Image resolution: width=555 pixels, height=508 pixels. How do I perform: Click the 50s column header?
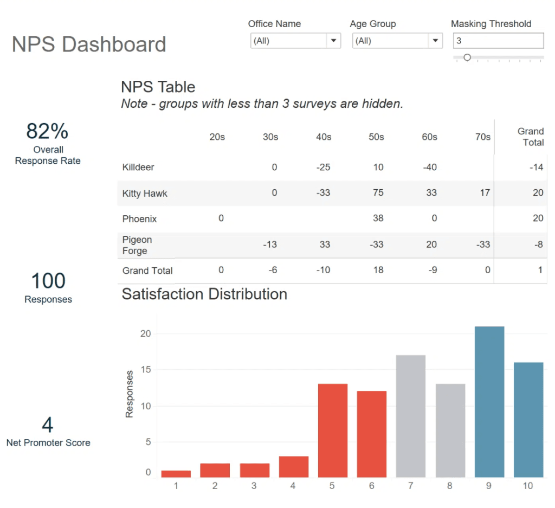tap(377, 137)
